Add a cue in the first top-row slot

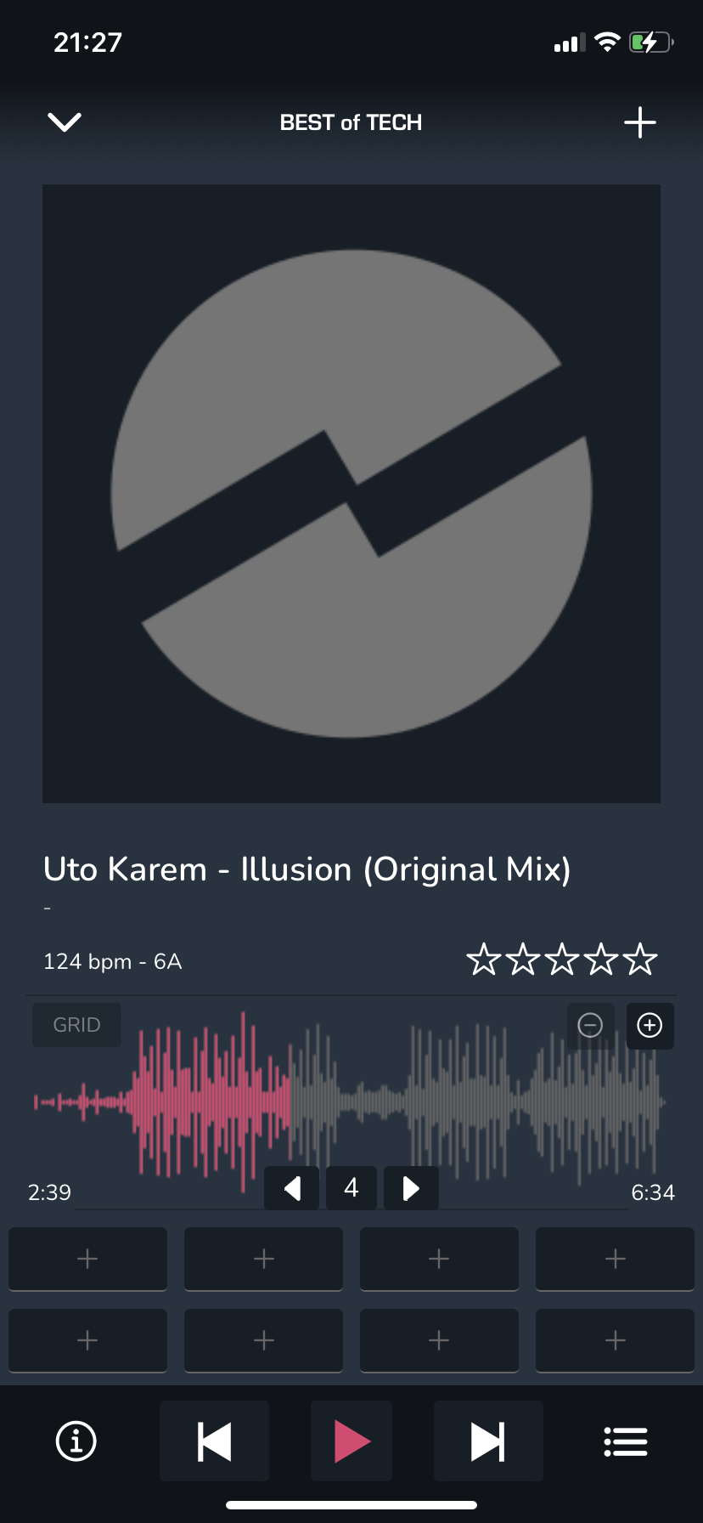(x=87, y=1259)
